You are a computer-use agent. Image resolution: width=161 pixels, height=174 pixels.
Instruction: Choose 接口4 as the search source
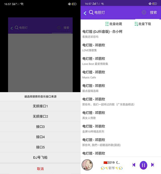[40, 137]
